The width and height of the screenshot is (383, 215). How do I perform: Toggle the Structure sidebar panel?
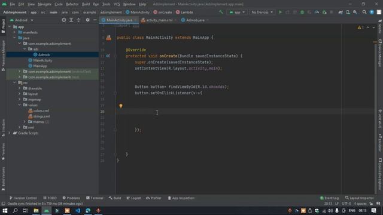tap(3, 128)
